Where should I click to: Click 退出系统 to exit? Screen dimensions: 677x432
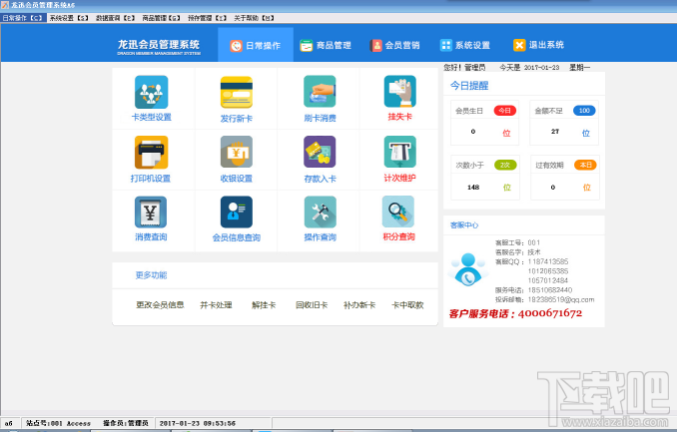pos(538,45)
